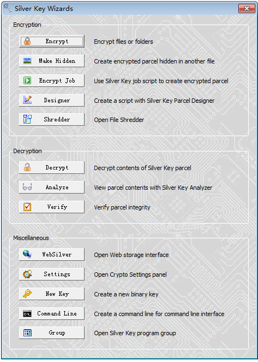
Task: Click the Decrypt button
Action: 52,168
